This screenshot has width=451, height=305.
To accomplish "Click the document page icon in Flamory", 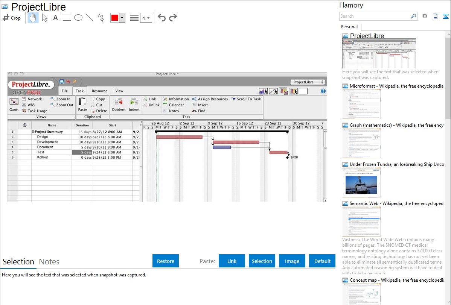I will (435, 16).
